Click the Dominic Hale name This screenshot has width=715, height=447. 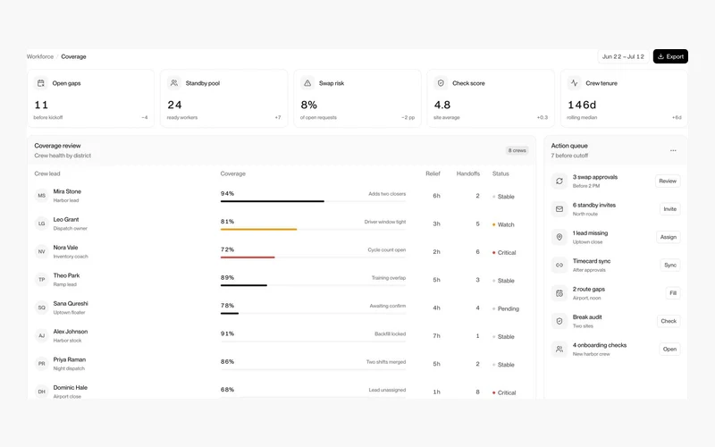(x=71, y=388)
